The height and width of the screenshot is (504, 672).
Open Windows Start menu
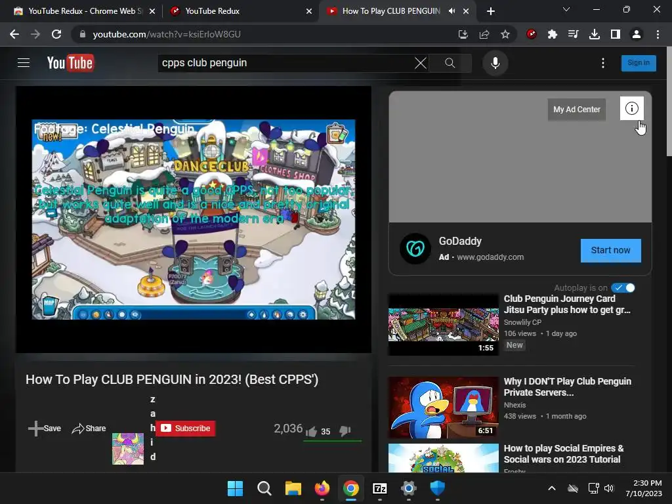[236, 488]
